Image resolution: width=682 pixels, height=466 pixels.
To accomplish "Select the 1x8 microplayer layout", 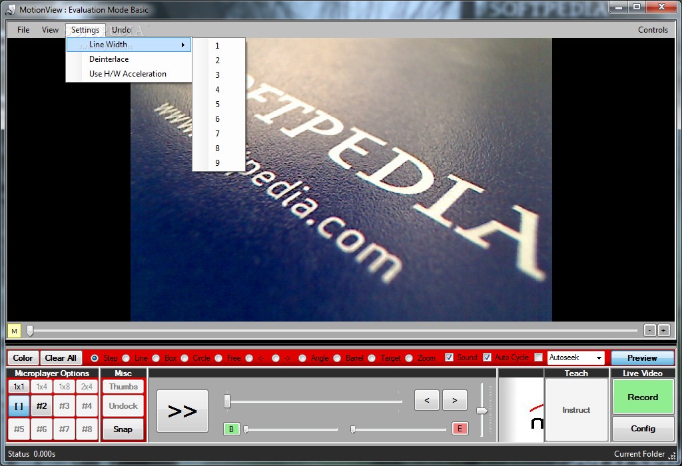I will point(65,387).
